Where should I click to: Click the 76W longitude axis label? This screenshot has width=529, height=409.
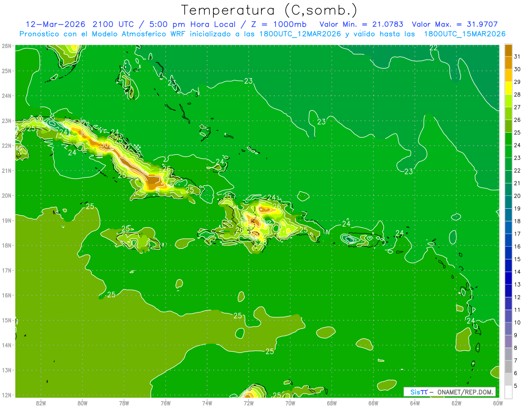pos(166,403)
